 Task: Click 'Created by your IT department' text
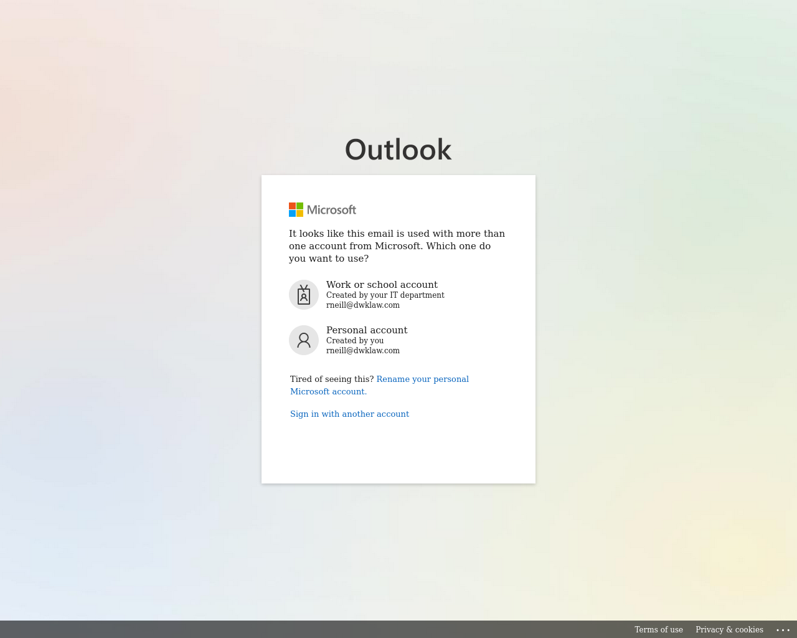tap(385, 295)
